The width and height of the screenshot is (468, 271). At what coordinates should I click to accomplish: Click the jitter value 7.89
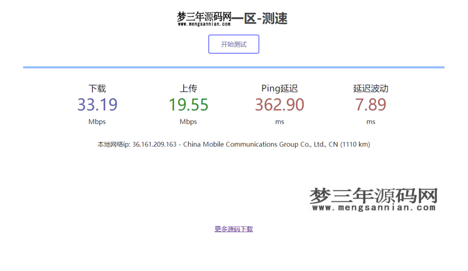(x=371, y=104)
